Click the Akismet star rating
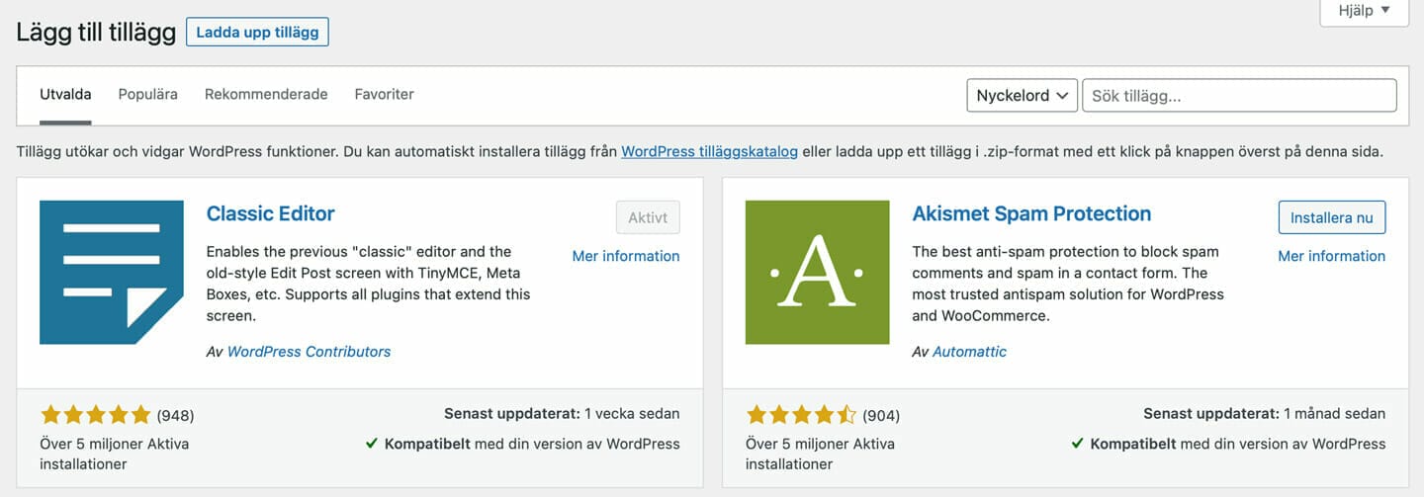Screen dimensions: 1424x497 (x=801, y=414)
